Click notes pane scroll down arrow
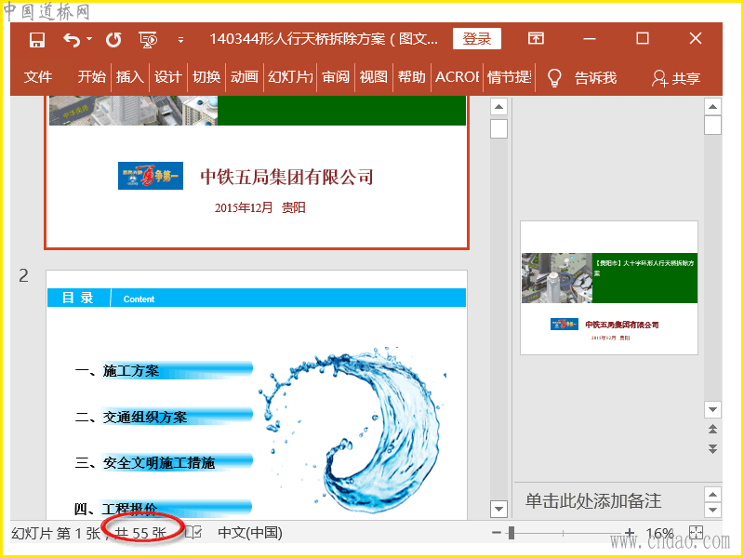Image resolution: width=744 pixels, height=558 pixels. coord(712,511)
